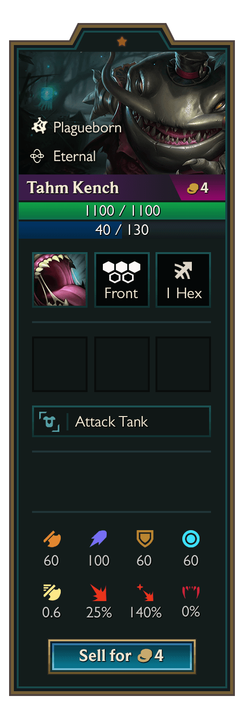Select the Front positioning hex tile
The image size is (244, 719).
tap(122, 279)
